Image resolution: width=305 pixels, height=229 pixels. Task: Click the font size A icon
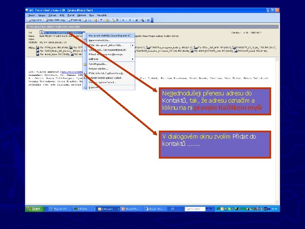(136, 20)
